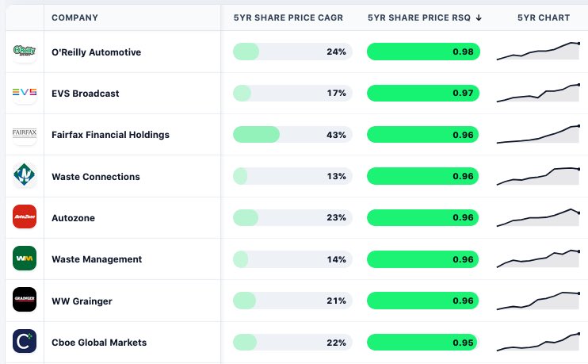Open Fairfax Financial Holdings company link

(x=110, y=135)
